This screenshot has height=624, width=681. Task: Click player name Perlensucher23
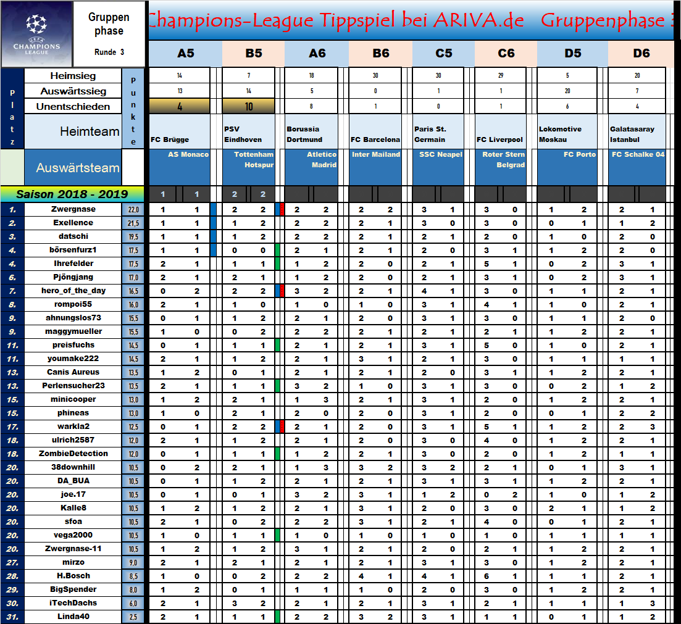73,386
